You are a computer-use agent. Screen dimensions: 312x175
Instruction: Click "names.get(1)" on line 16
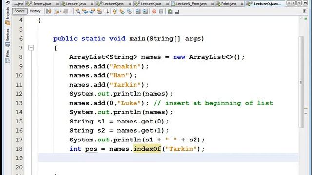141,131
